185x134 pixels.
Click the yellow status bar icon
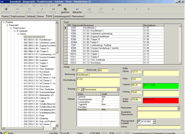(6, 133)
